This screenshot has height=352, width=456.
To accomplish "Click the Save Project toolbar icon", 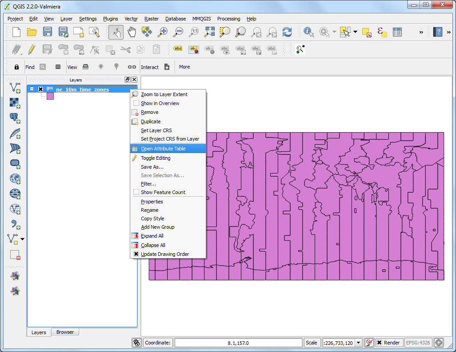I will tap(48, 32).
